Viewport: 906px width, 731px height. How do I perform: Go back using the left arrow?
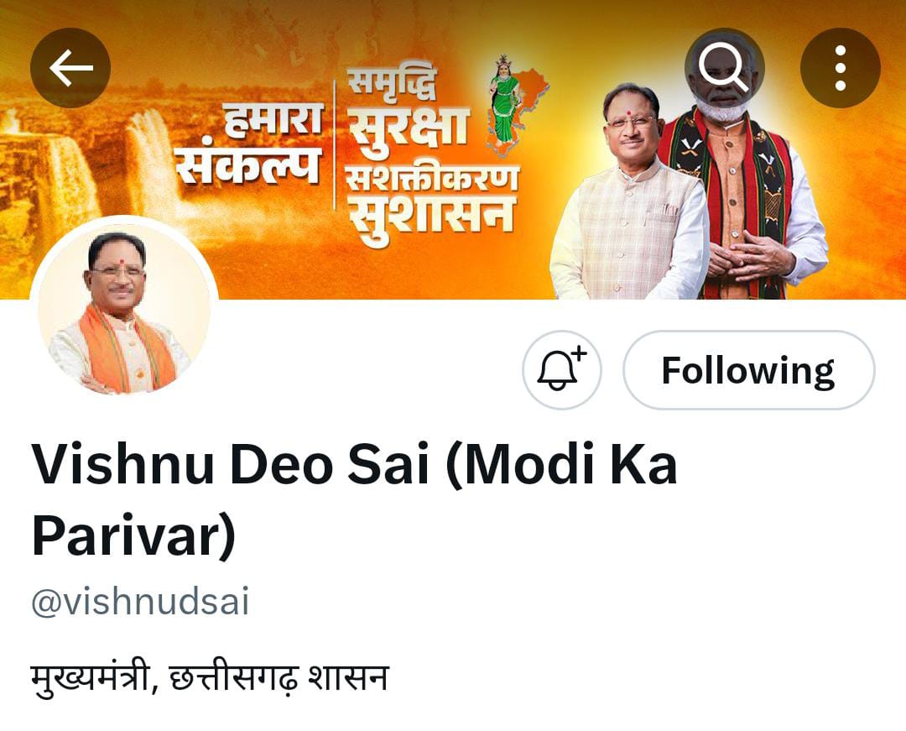click(70, 68)
